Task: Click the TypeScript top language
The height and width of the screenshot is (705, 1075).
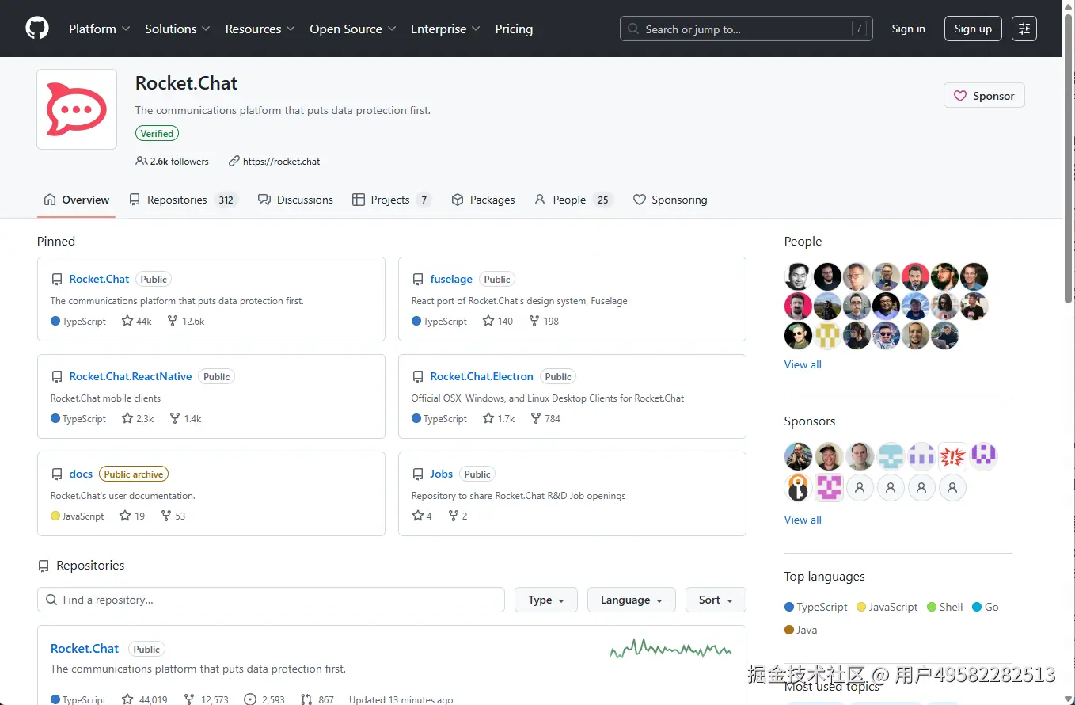Action: pyautogui.click(x=816, y=607)
